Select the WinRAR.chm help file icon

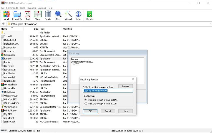[2, 107]
